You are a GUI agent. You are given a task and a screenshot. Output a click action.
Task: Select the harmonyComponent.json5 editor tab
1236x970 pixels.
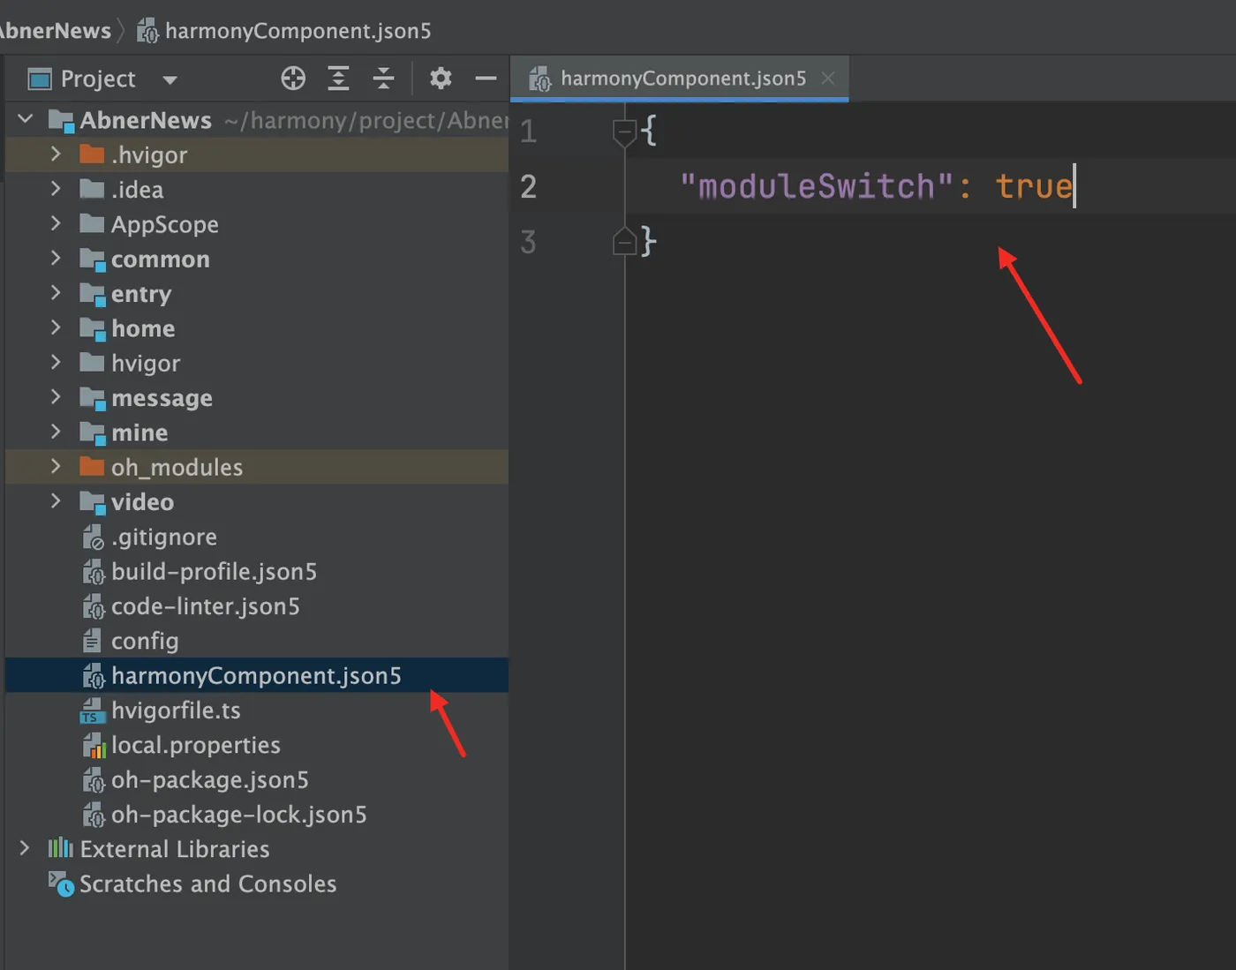(x=682, y=79)
